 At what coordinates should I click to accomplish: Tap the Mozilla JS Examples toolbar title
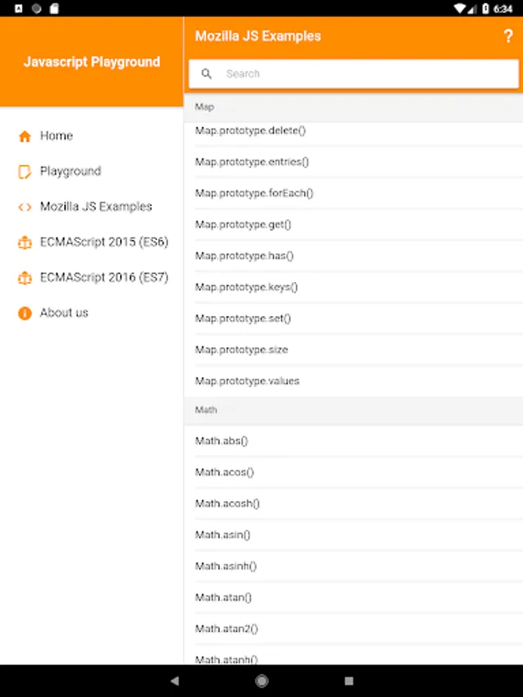[258, 36]
